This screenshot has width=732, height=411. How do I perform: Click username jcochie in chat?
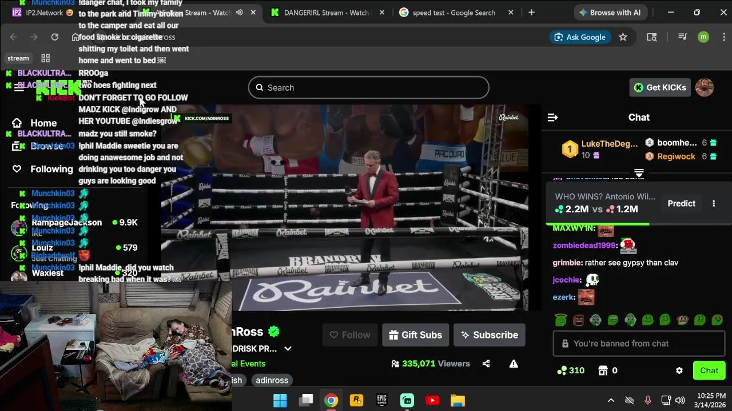tap(566, 280)
